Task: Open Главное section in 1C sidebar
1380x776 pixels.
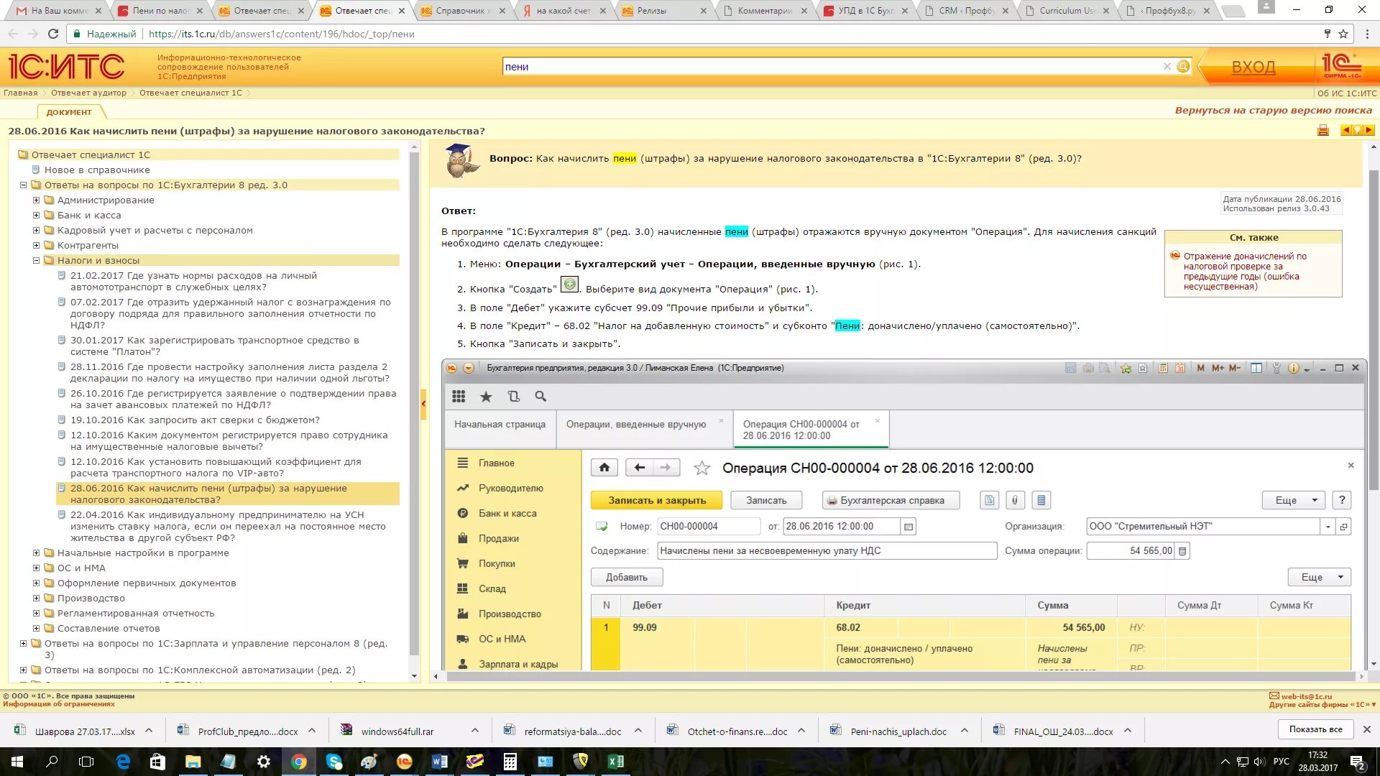Action: (496, 463)
